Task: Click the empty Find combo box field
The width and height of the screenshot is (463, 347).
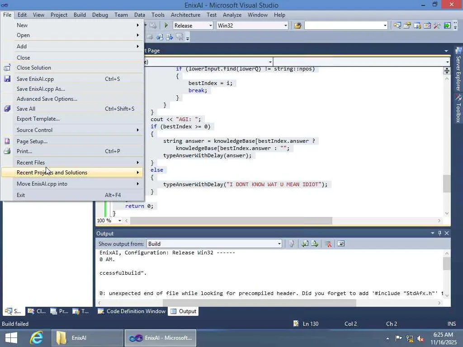Action: pos(343,26)
